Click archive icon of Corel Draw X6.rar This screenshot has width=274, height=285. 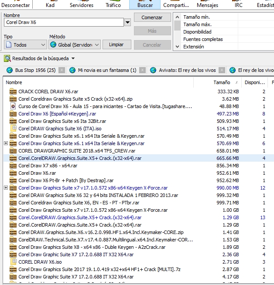[x=13, y=173]
